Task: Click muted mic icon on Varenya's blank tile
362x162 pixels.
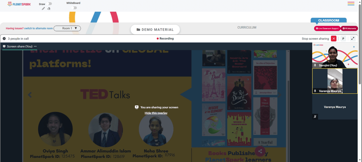Action: point(315,116)
